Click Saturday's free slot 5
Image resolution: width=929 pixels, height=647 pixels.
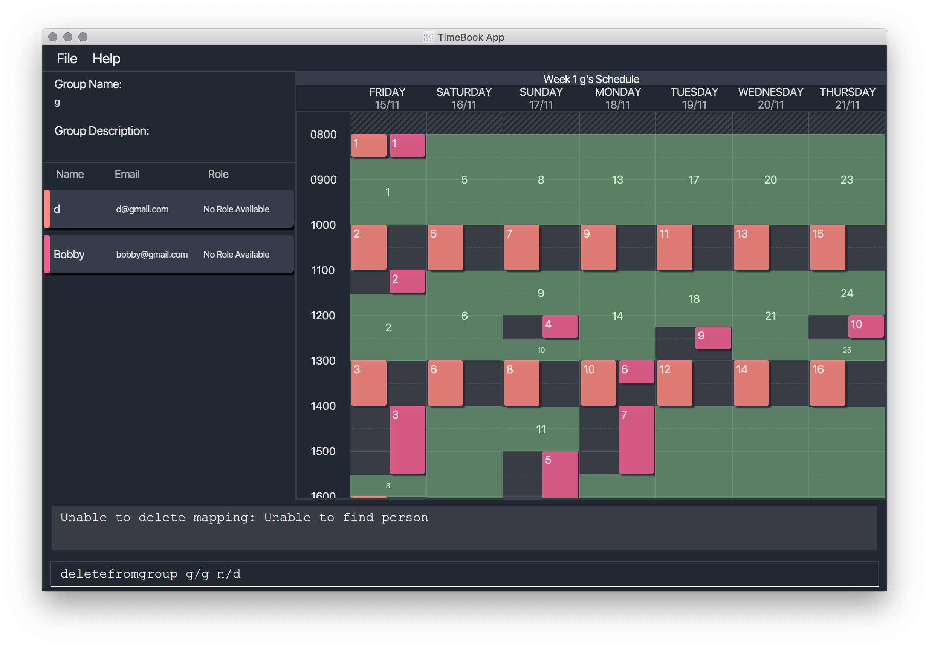(464, 180)
